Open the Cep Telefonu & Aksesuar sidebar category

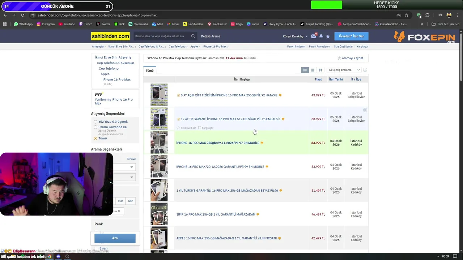(x=115, y=63)
